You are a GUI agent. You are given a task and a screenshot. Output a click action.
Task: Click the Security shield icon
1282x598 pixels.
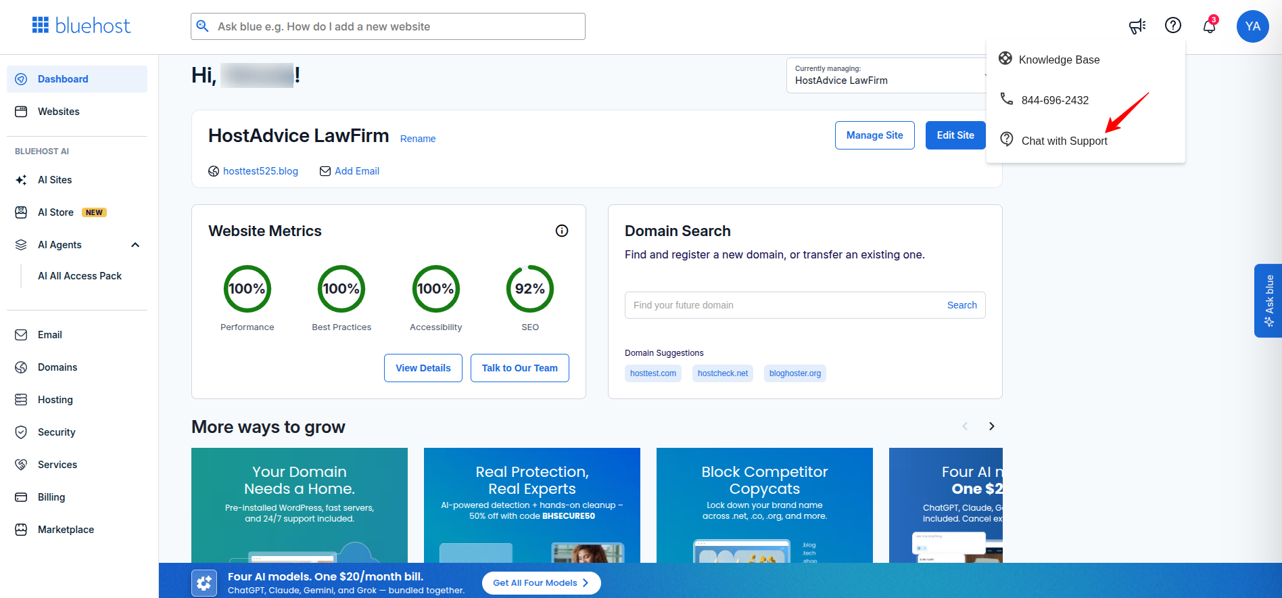pyautogui.click(x=21, y=432)
